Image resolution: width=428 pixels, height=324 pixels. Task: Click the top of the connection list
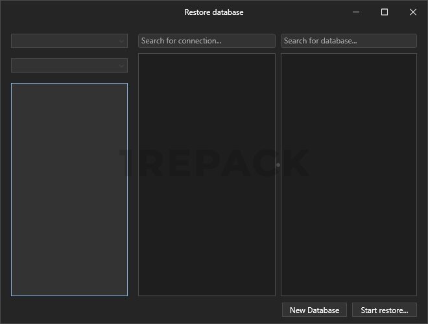(207, 60)
